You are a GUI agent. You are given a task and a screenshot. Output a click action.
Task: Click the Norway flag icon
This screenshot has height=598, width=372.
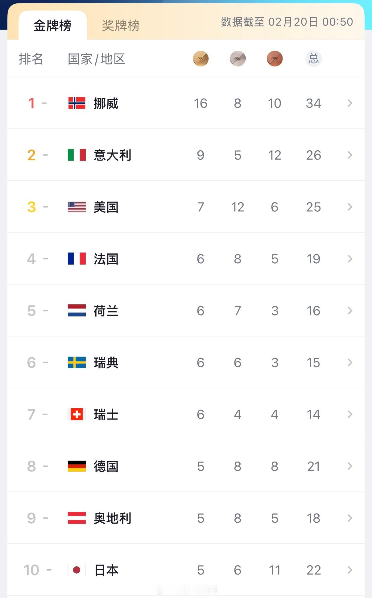coord(76,103)
